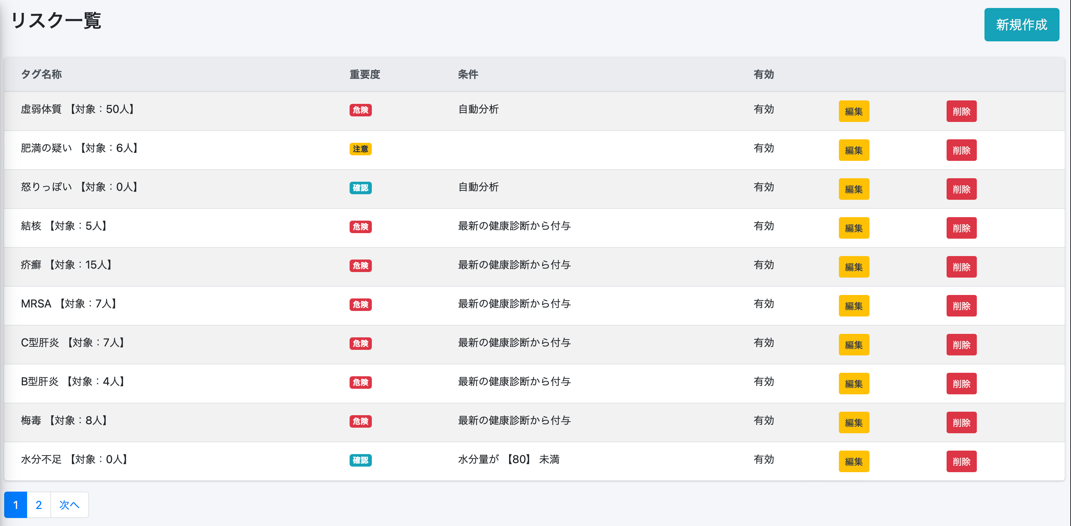
Task: Edit the 肥満の疑い risk entry
Action: click(x=853, y=150)
